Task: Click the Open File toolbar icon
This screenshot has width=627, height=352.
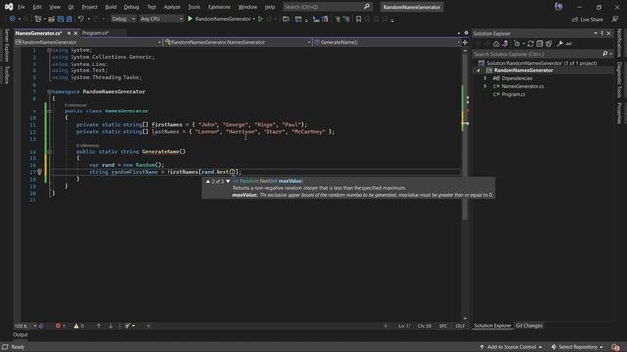Action: coord(51,19)
